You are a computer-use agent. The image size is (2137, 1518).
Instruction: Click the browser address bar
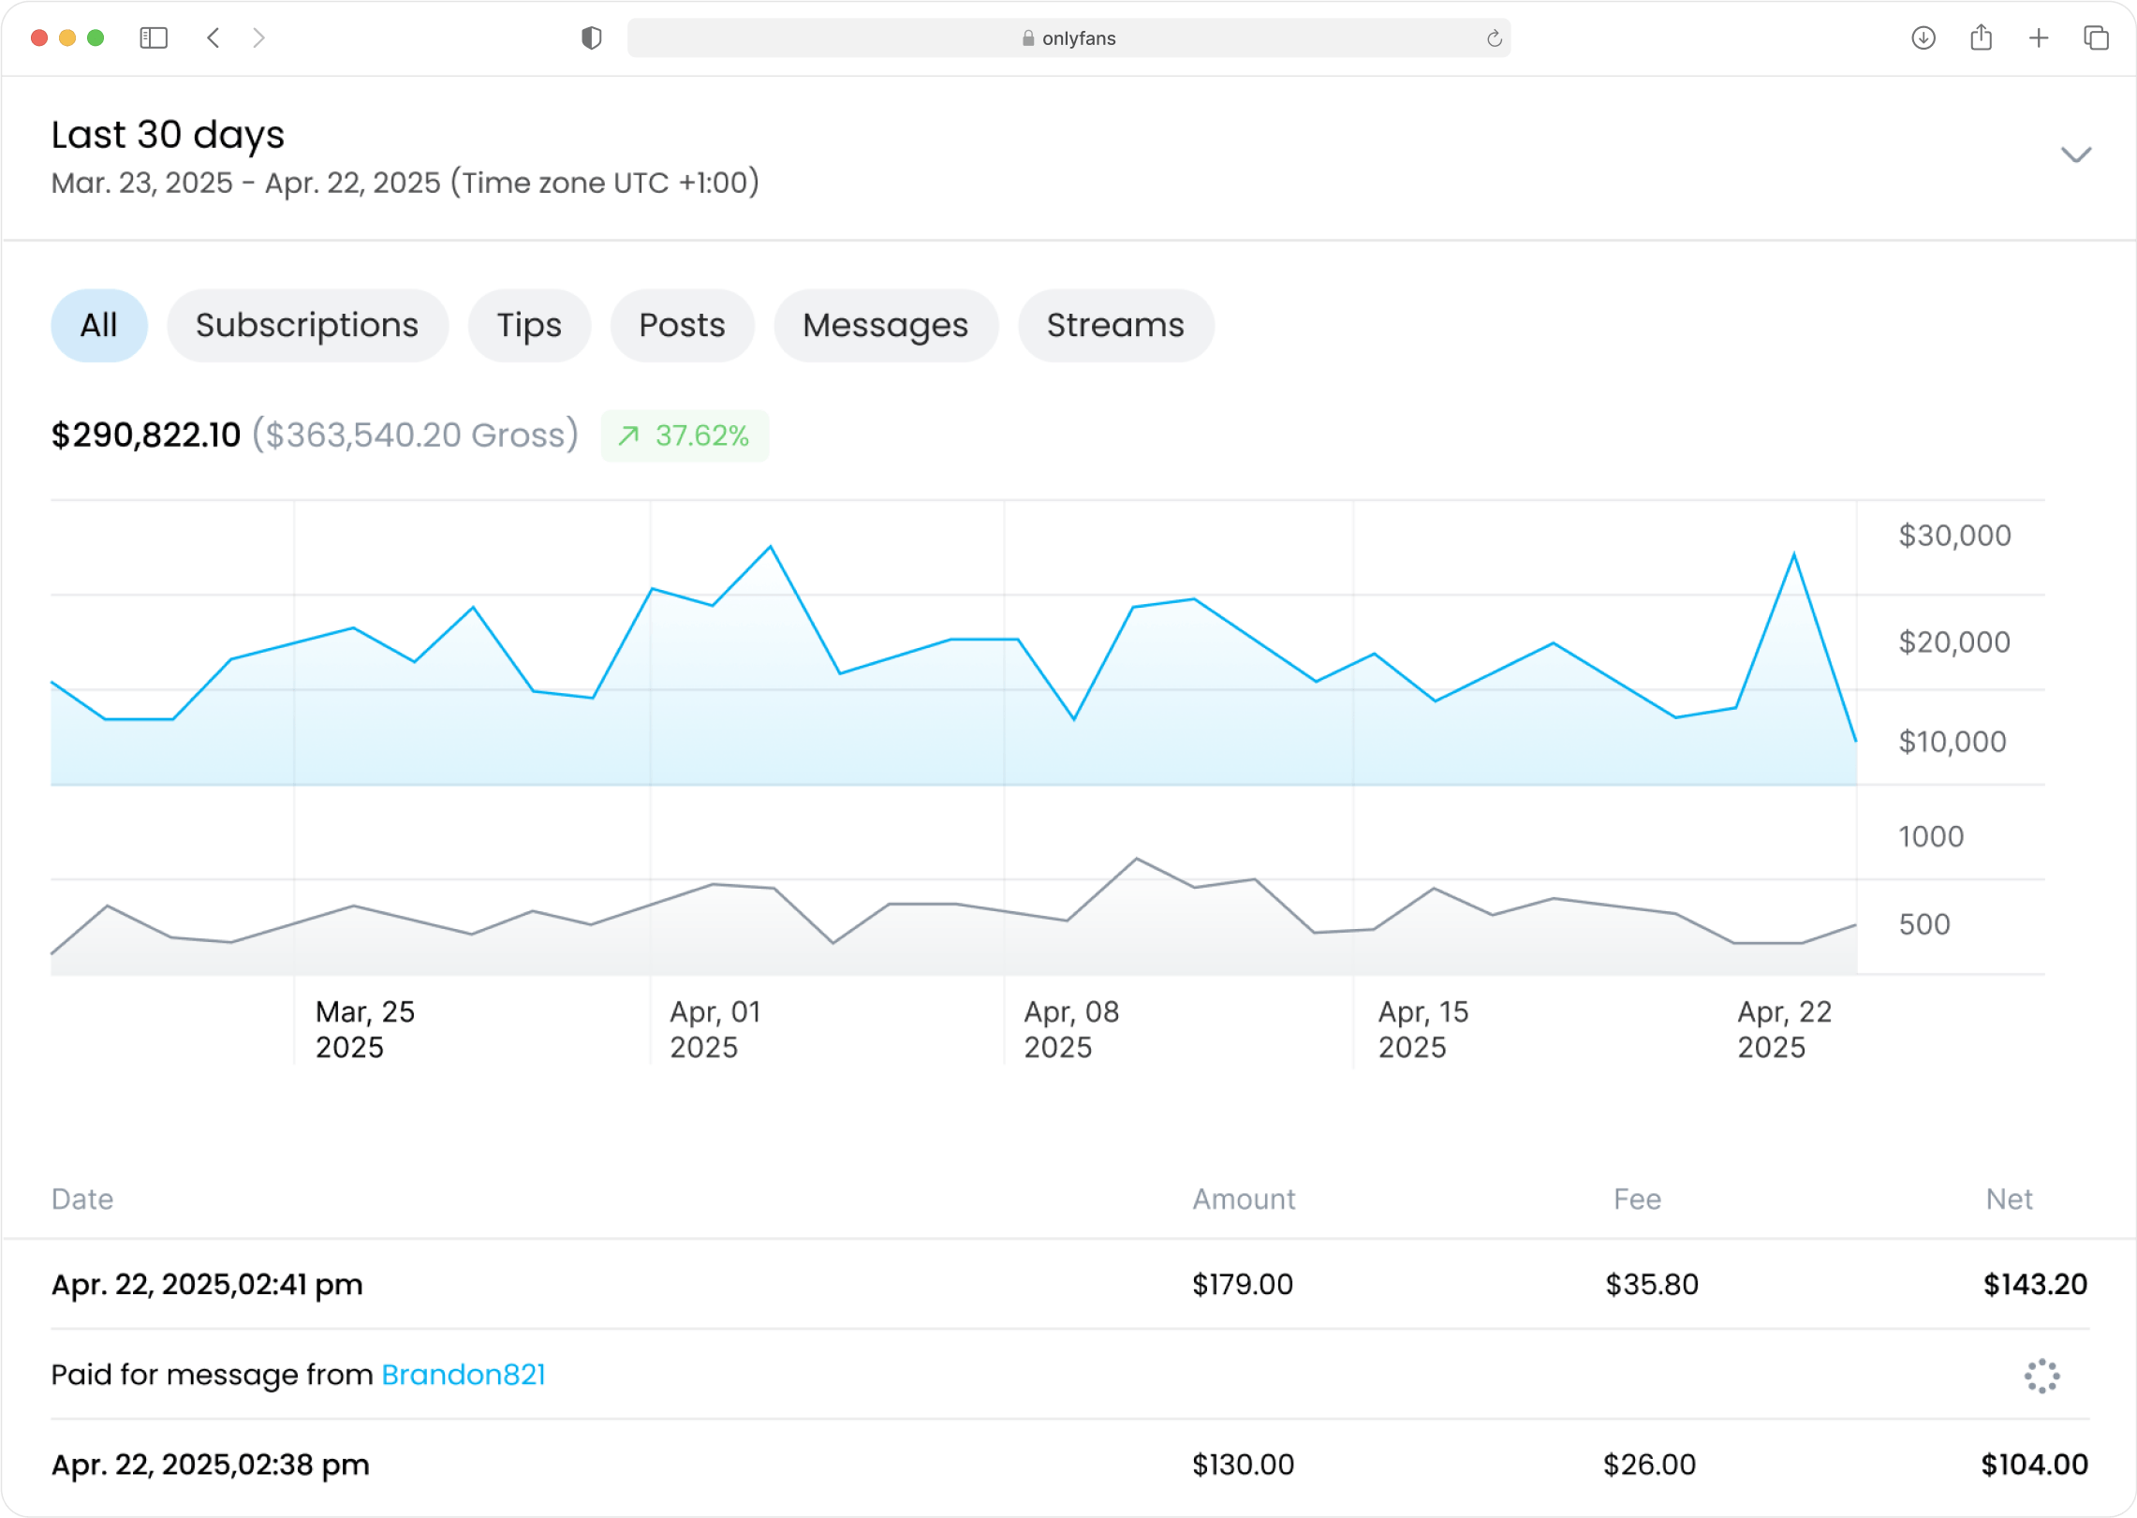pyautogui.click(x=1069, y=38)
